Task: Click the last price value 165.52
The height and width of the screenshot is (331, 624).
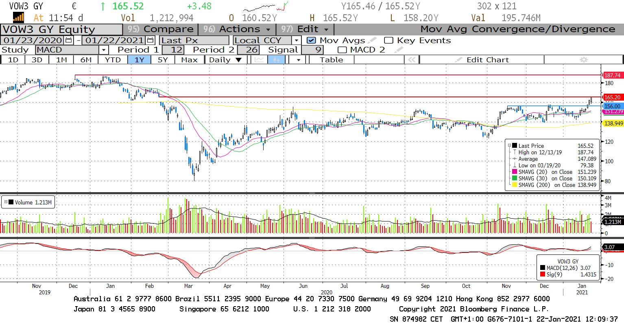Action: [x=128, y=6]
